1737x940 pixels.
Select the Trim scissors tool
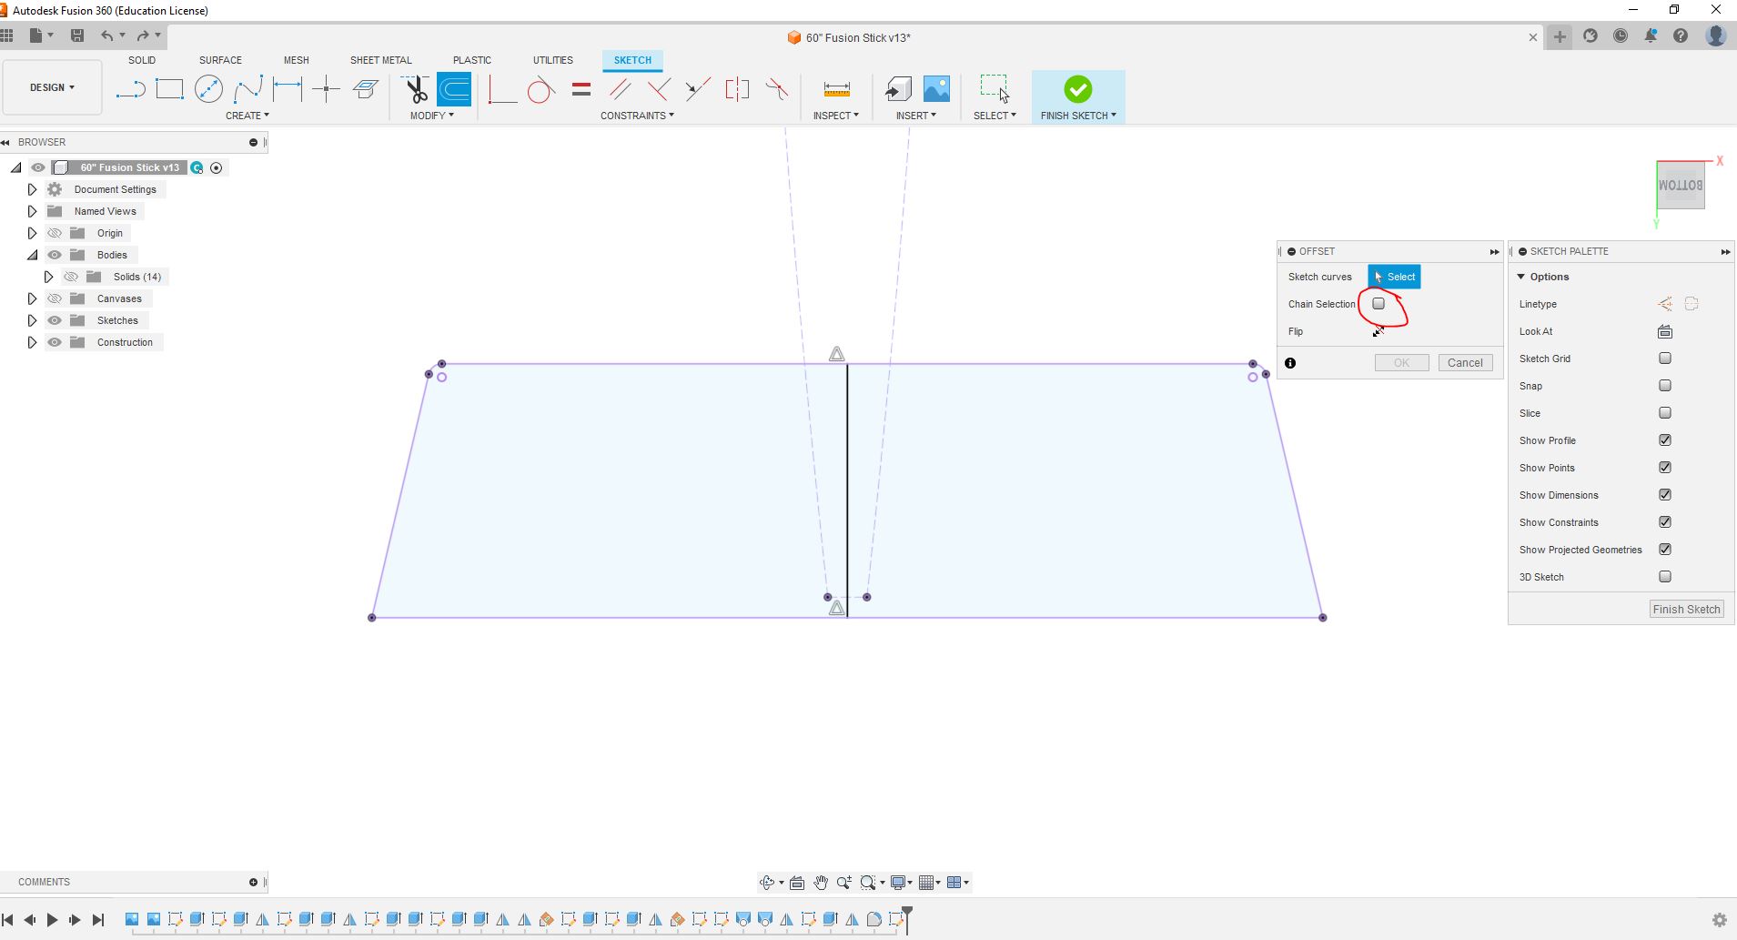416,89
